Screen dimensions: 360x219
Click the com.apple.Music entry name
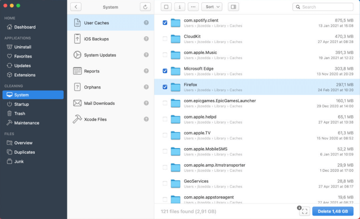[x=200, y=52]
